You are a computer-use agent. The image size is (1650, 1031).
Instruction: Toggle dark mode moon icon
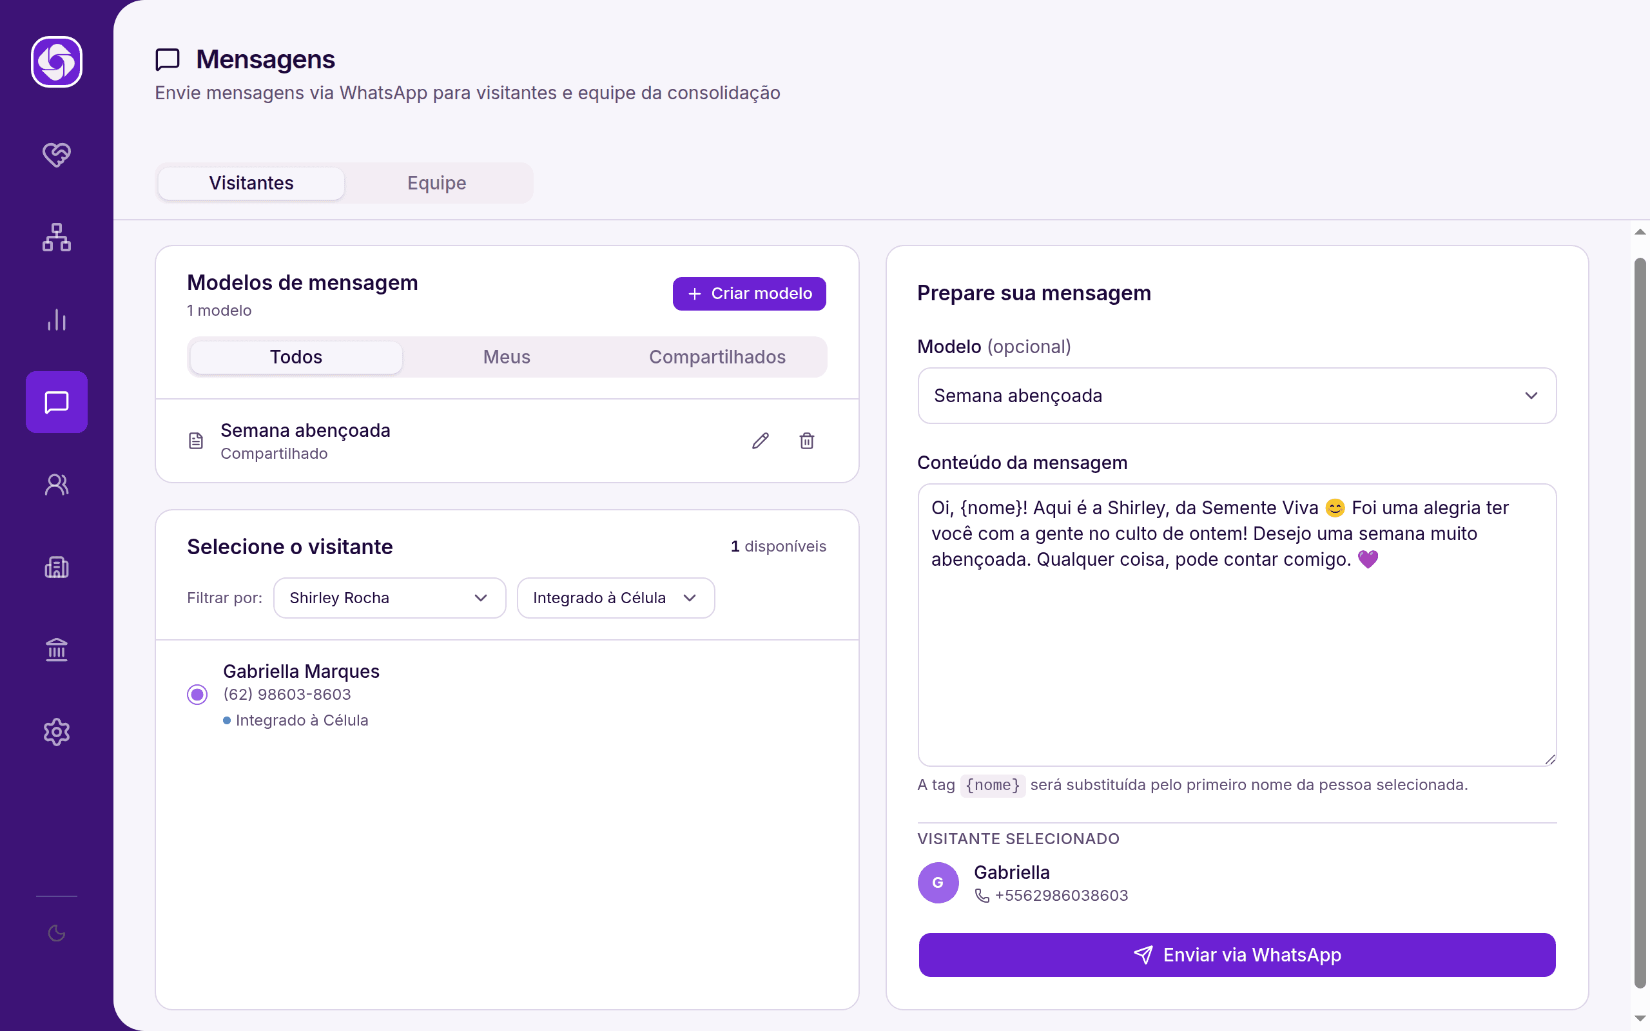[57, 934]
